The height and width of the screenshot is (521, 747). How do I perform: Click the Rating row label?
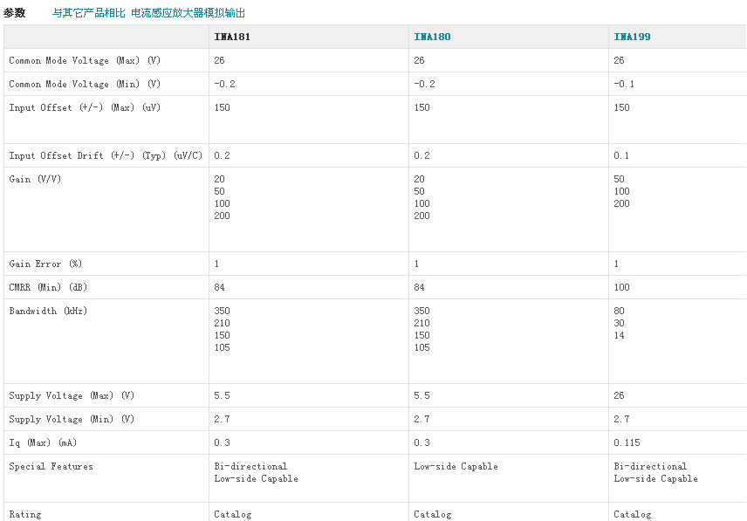[24, 514]
